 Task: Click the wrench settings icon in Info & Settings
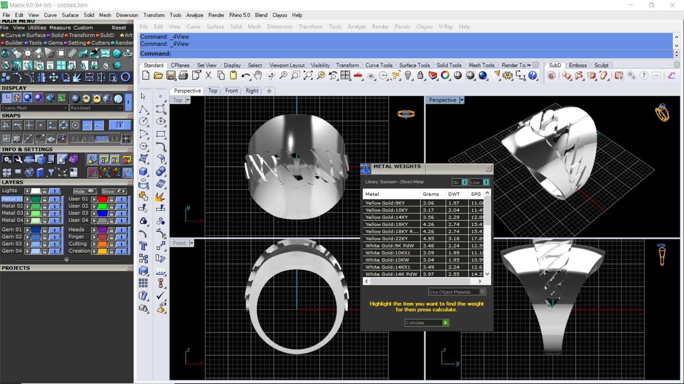click(17, 159)
